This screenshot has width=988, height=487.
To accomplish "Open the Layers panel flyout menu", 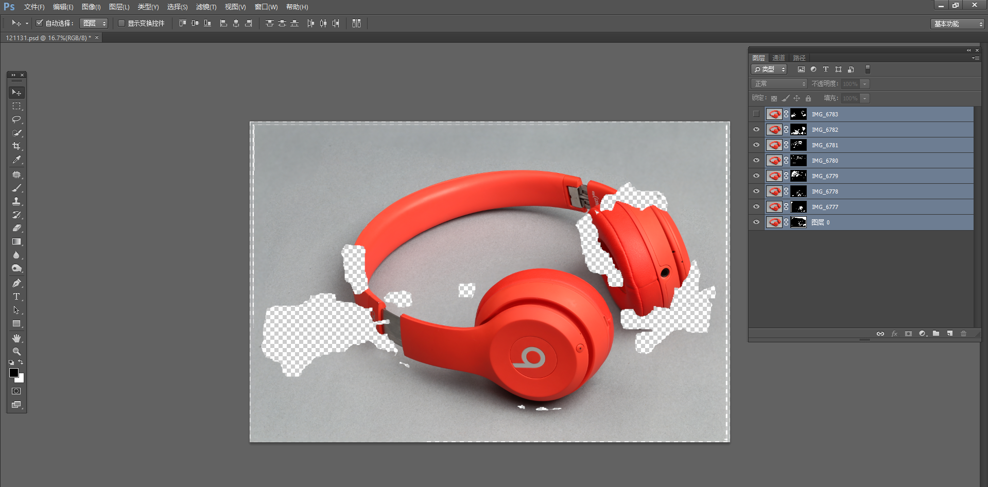I will pyautogui.click(x=976, y=58).
